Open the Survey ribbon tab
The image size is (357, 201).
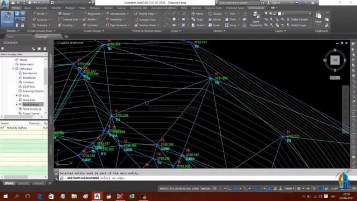(122, 8)
